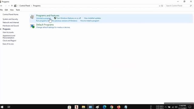
Task: Open Programs and Features heading
Action: (48, 15)
